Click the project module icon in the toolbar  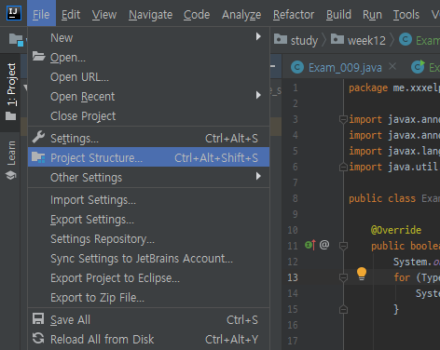[16, 40]
